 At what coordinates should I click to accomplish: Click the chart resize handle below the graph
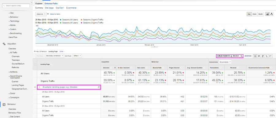pyautogui.click(x=154, y=47)
